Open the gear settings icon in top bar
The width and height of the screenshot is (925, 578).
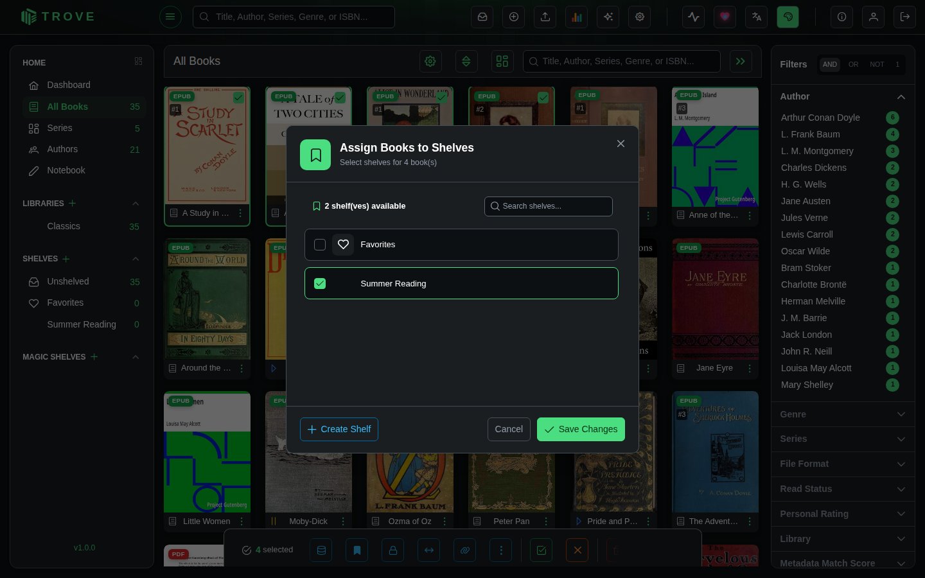pos(640,17)
